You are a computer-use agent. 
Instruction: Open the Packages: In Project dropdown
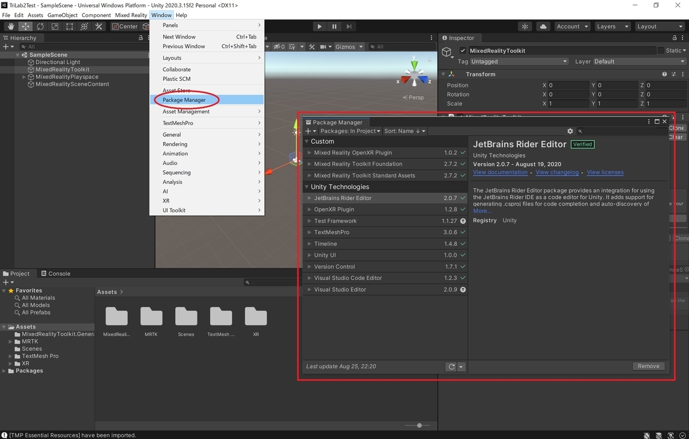(x=350, y=131)
